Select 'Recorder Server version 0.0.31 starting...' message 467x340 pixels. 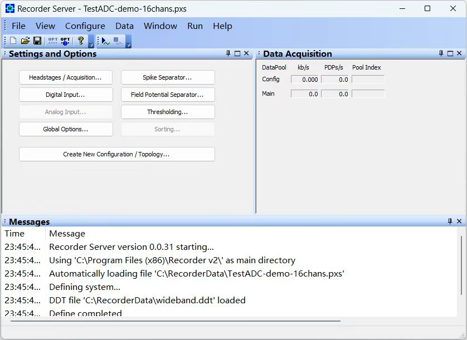point(230,247)
